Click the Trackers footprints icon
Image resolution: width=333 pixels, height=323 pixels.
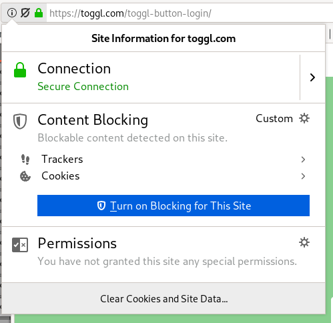coord(25,159)
